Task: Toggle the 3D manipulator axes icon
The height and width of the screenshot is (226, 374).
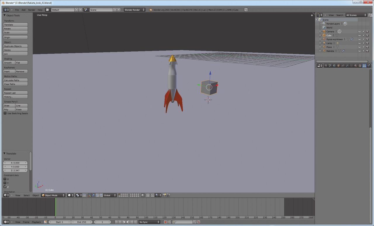Action: (x=89, y=195)
